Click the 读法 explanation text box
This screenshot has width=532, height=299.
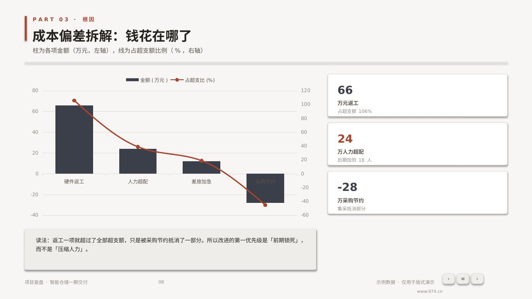[x=170, y=249]
